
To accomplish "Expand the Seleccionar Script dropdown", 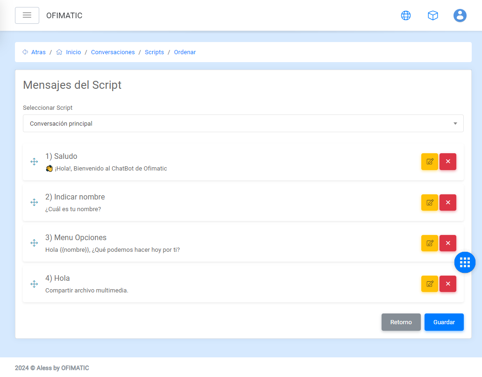I will coord(243,124).
